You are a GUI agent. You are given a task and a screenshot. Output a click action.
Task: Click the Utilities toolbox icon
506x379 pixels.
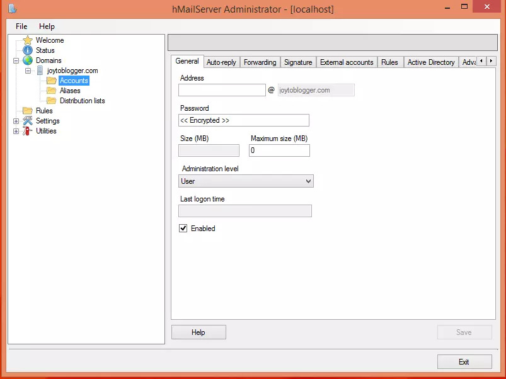pyautogui.click(x=28, y=131)
